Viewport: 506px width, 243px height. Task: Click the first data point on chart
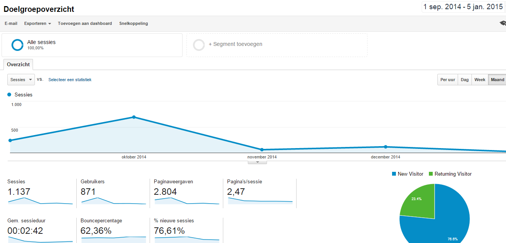(x=10, y=140)
